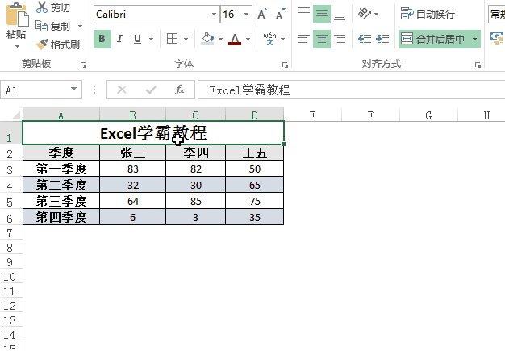Increase font size with the large A icon
The width and height of the screenshot is (505, 351).
pos(262,15)
